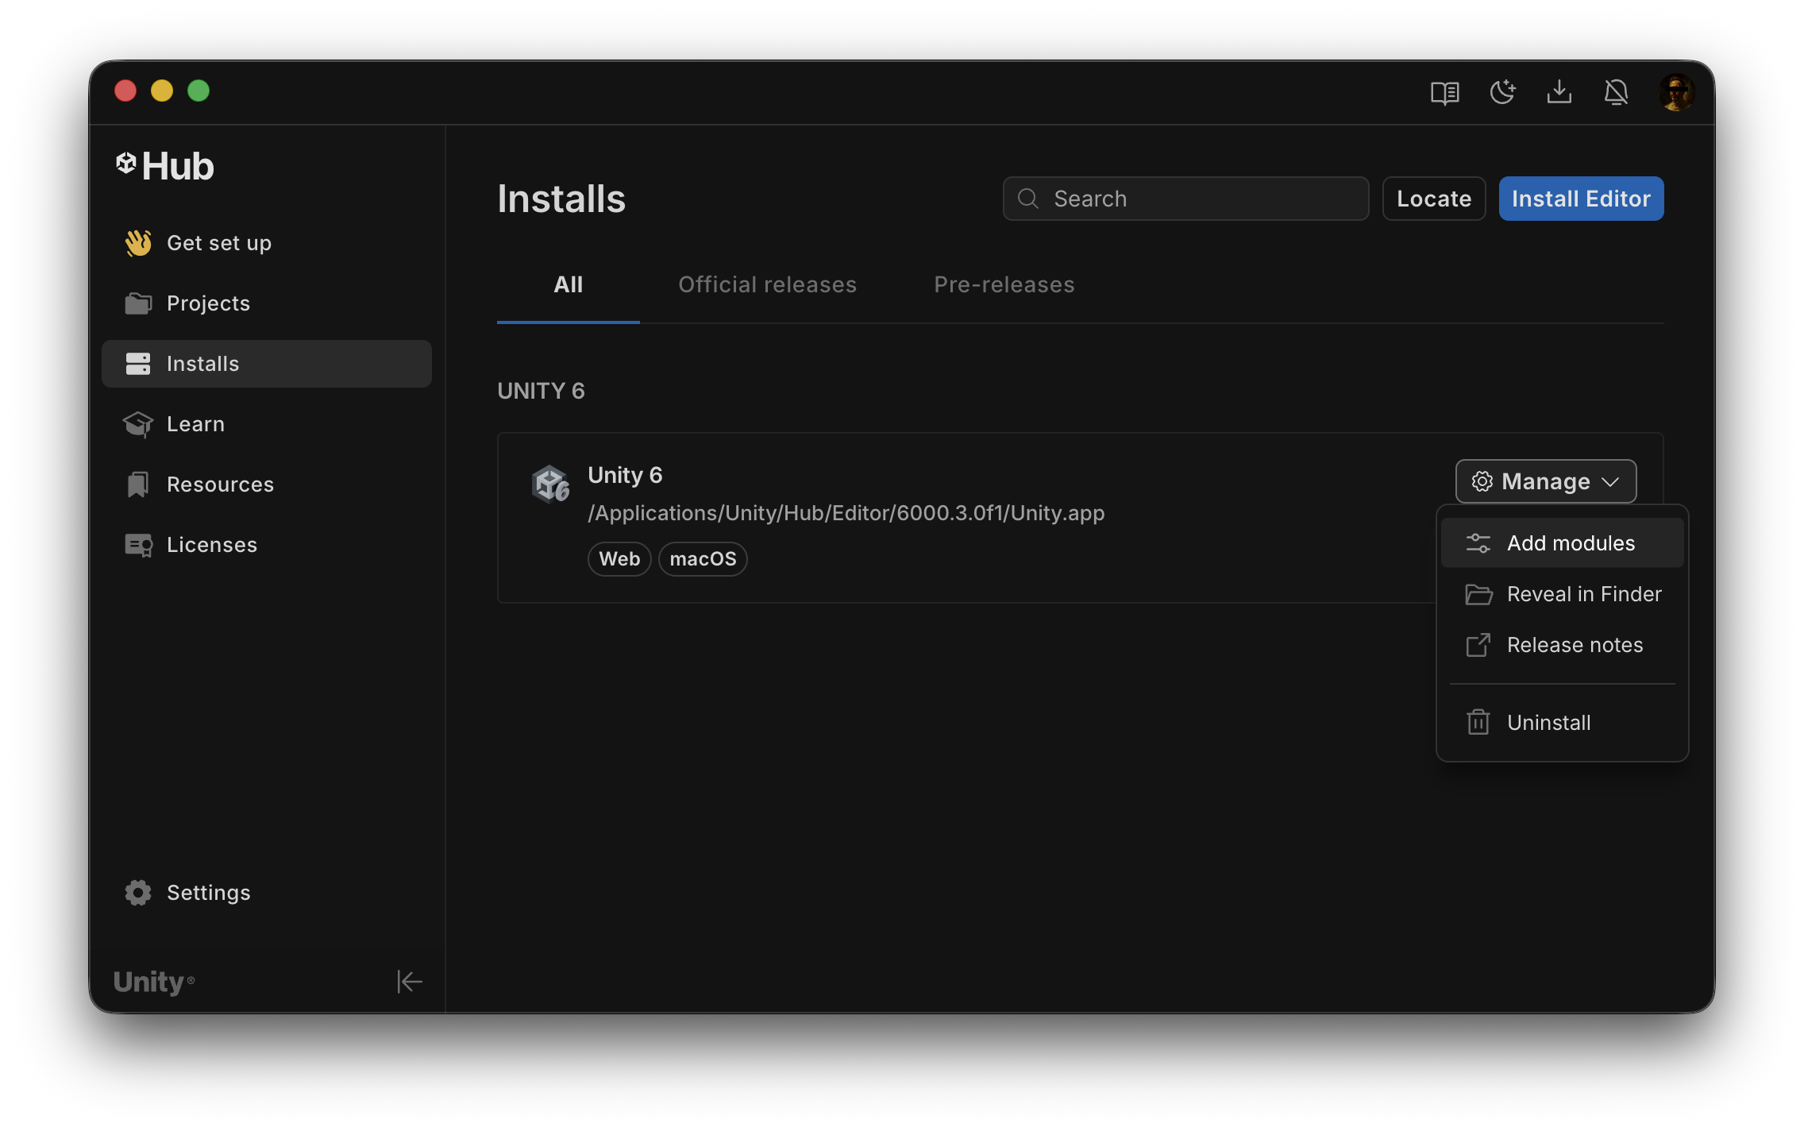
Task: Toggle dark mode moon icon
Action: [x=1501, y=93]
